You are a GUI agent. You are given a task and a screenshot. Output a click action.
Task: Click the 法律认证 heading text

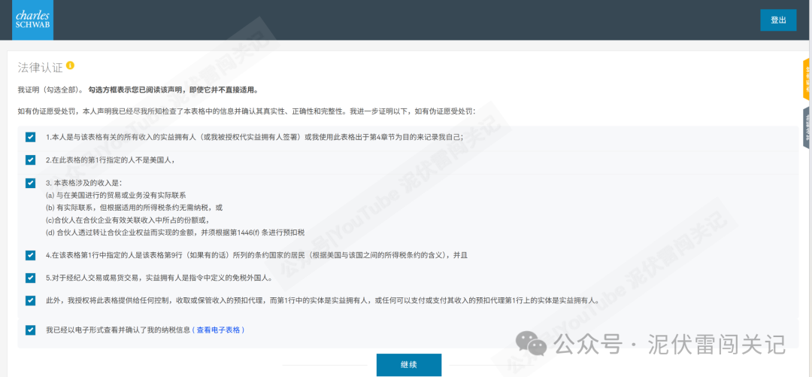(x=40, y=67)
